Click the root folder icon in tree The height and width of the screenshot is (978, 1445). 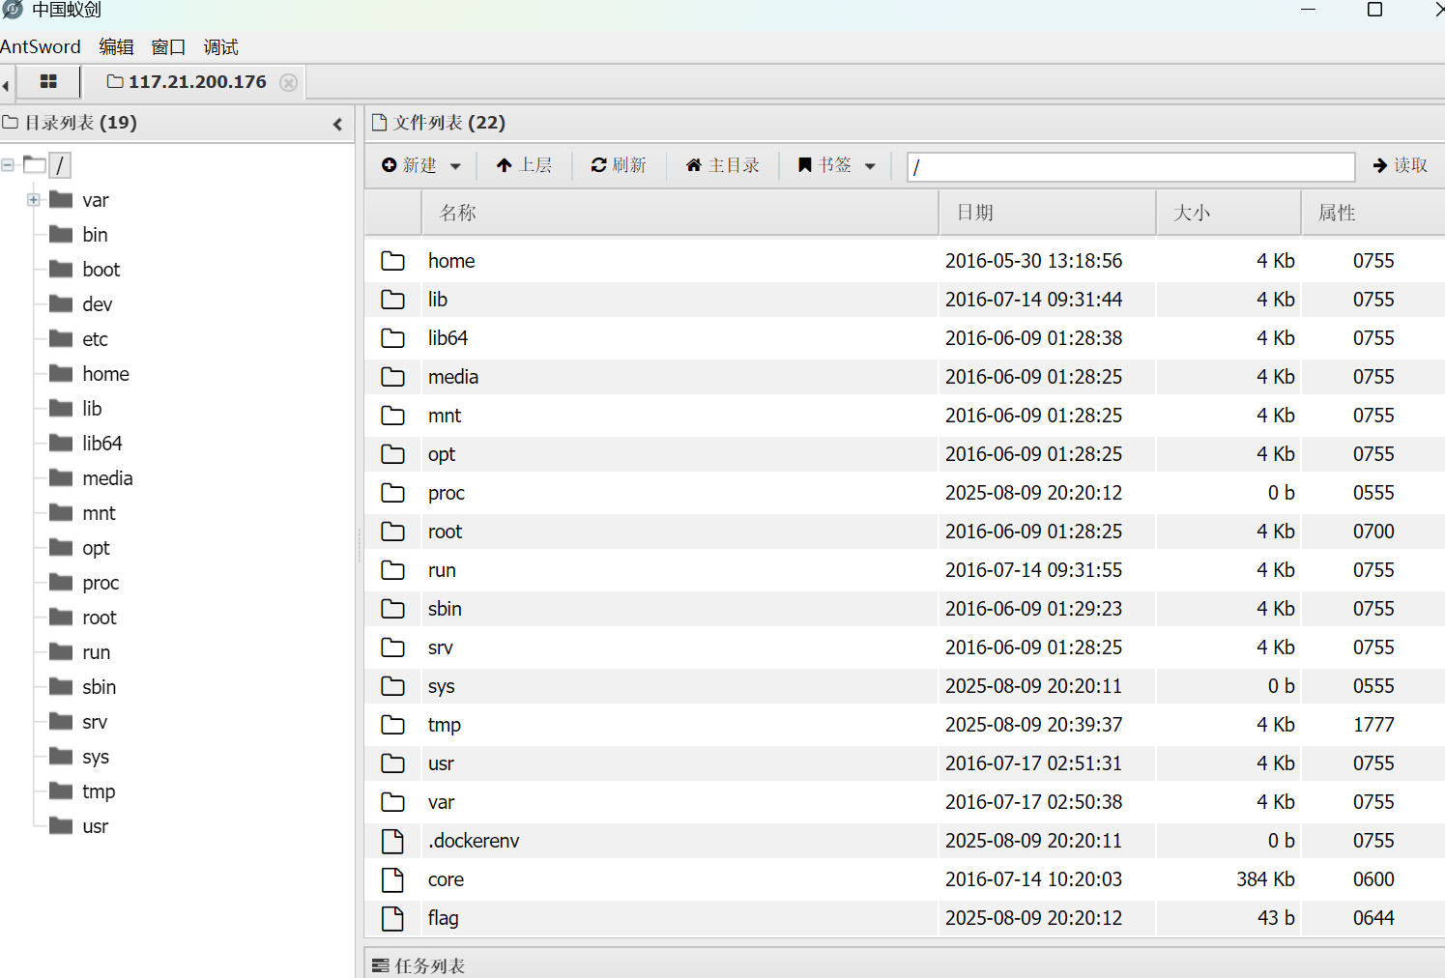click(x=61, y=617)
